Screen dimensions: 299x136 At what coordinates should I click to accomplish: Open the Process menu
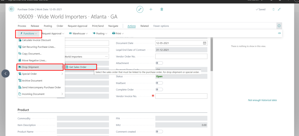(22, 26)
